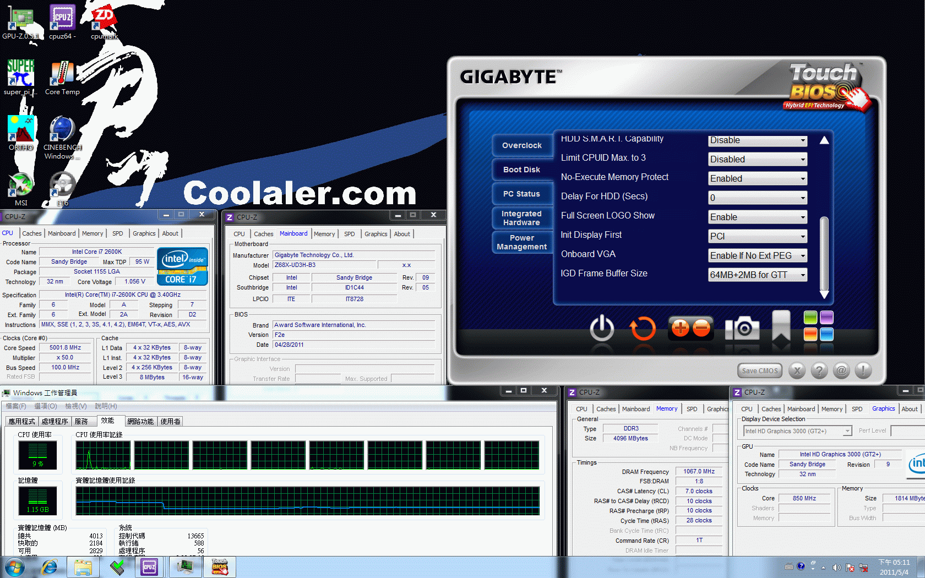Screen dimensions: 925x578
Task: Click the Save CMOS button
Action: pos(760,370)
